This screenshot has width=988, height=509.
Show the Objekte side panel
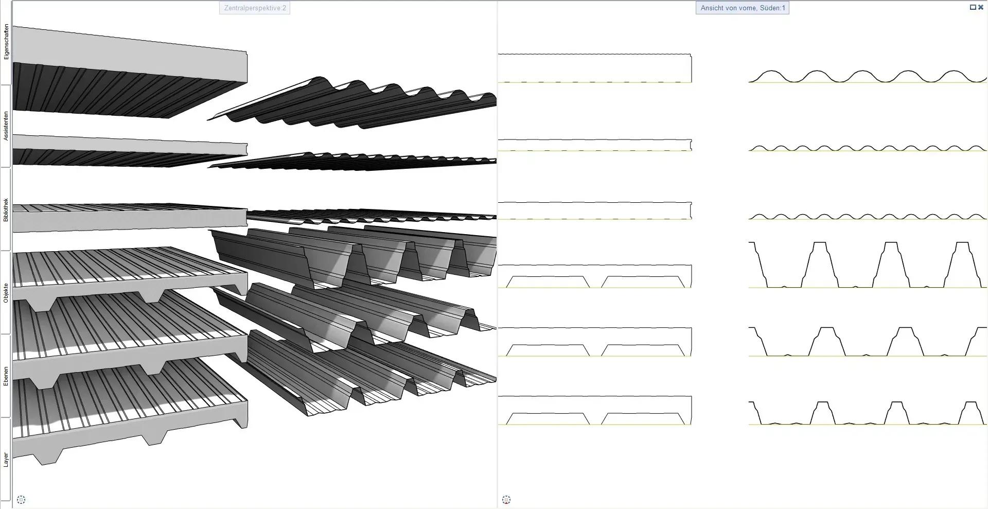coord(6,293)
